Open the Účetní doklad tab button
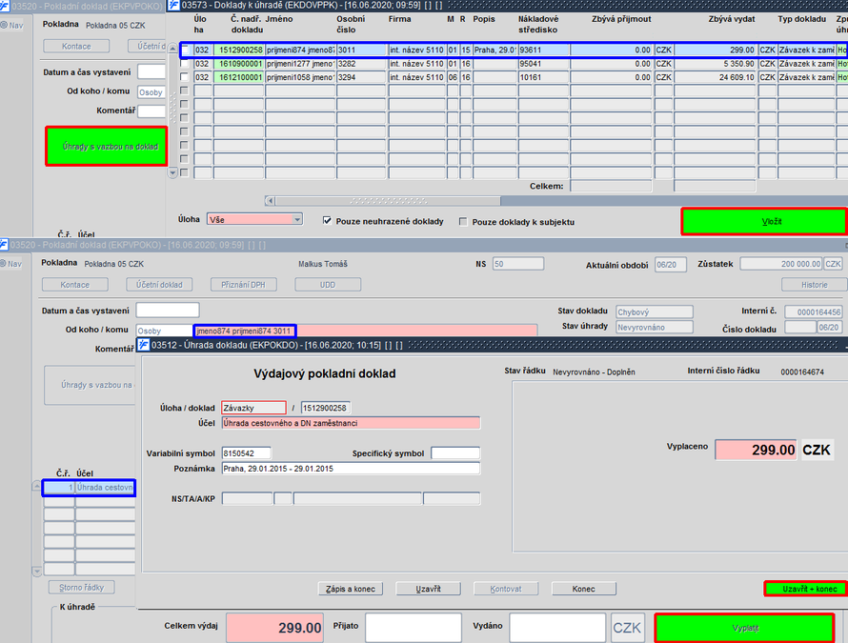848x643 pixels. click(159, 285)
